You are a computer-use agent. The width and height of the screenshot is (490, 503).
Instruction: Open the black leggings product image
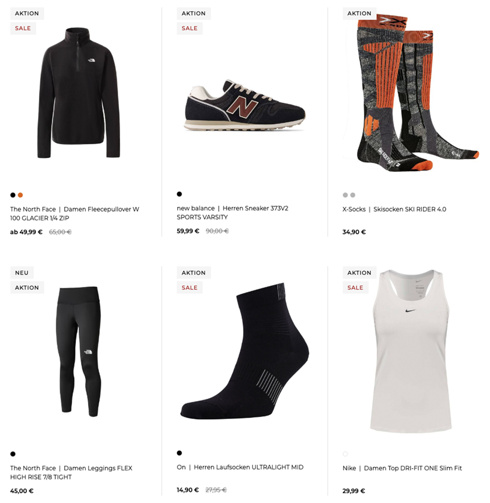pyautogui.click(x=79, y=351)
